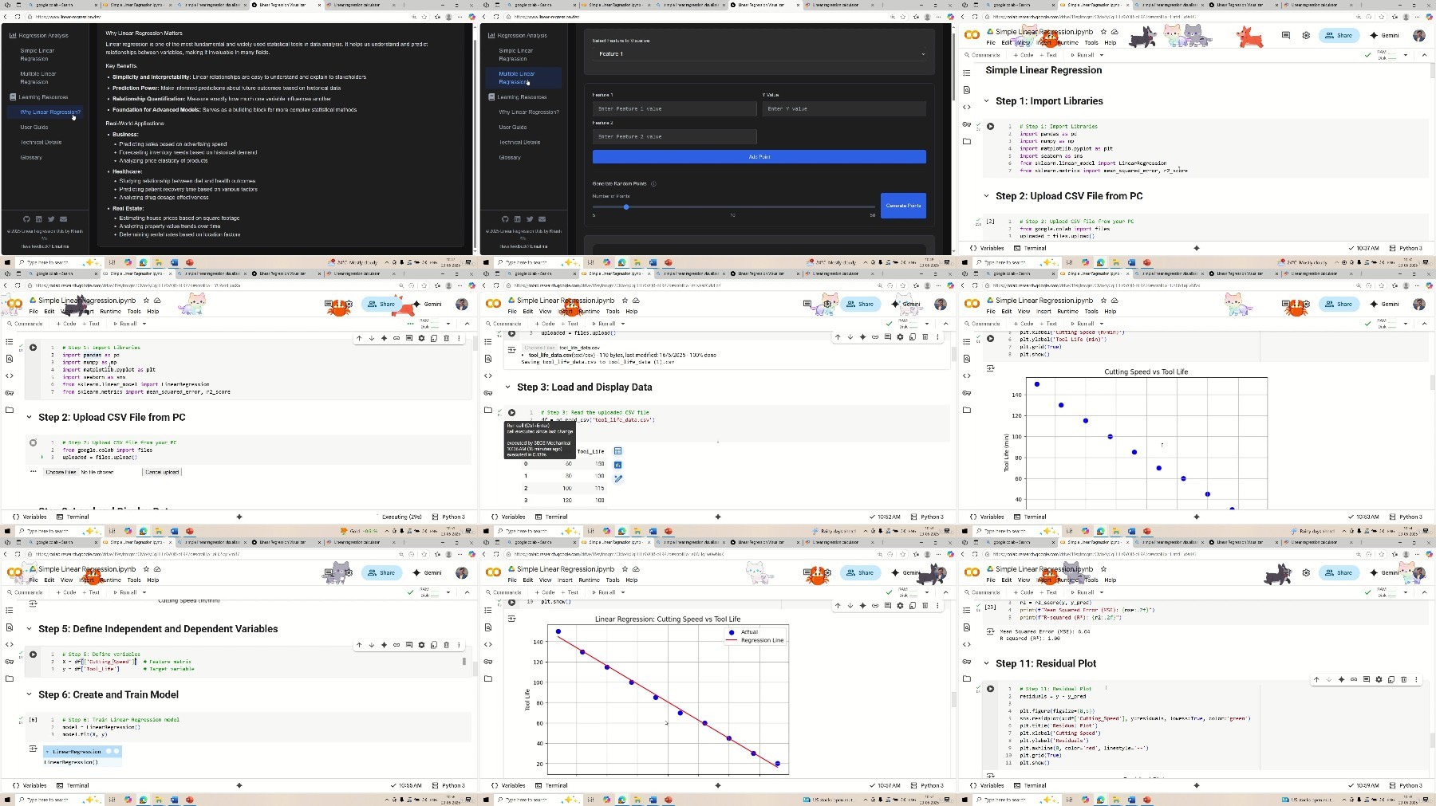Click the Generate Points button
Viewport: 1436px width, 806px height.
pyautogui.click(x=903, y=206)
